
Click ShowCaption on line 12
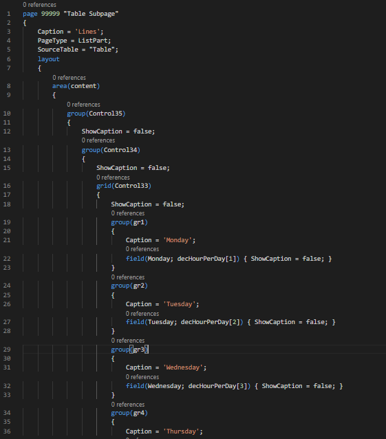coord(102,131)
